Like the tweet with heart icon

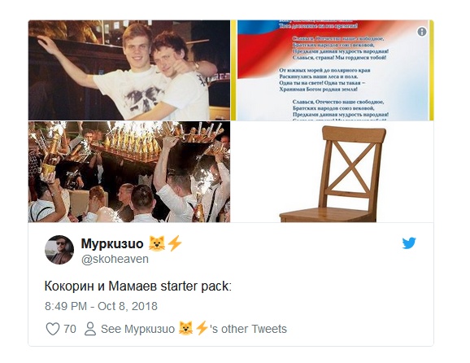(x=53, y=329)
